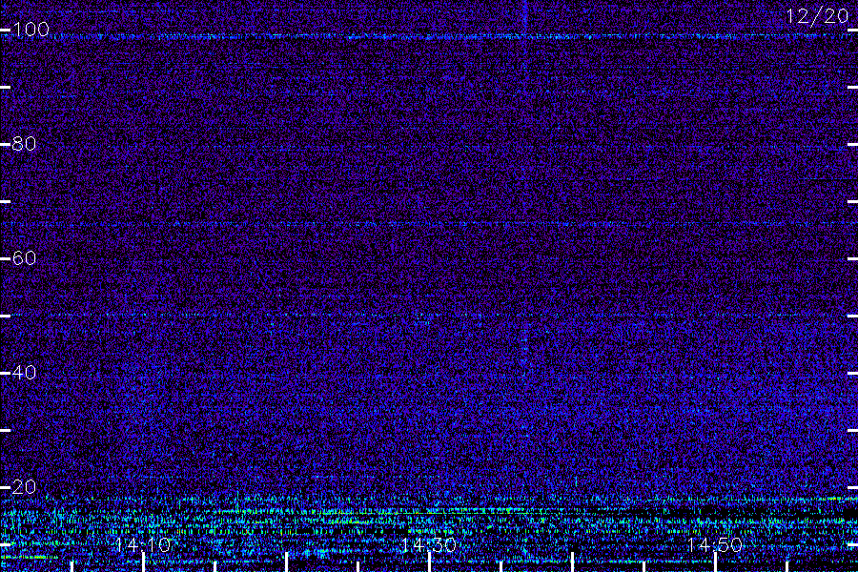Click the 40 frequency axis label

point(24,373)
